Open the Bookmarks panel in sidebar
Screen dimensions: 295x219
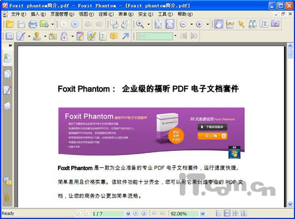click(8, 58)
